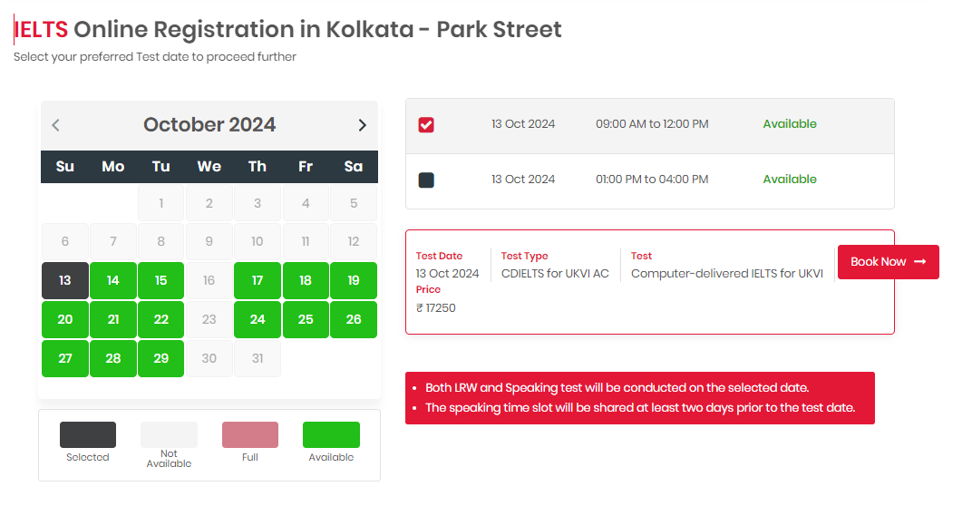Click the currently selected date 13

click(65, 280)
